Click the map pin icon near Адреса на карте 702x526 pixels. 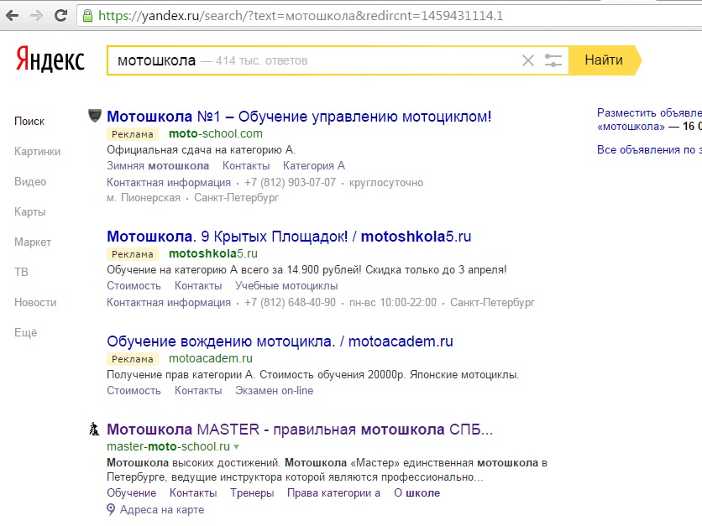(x=111, y=509)
